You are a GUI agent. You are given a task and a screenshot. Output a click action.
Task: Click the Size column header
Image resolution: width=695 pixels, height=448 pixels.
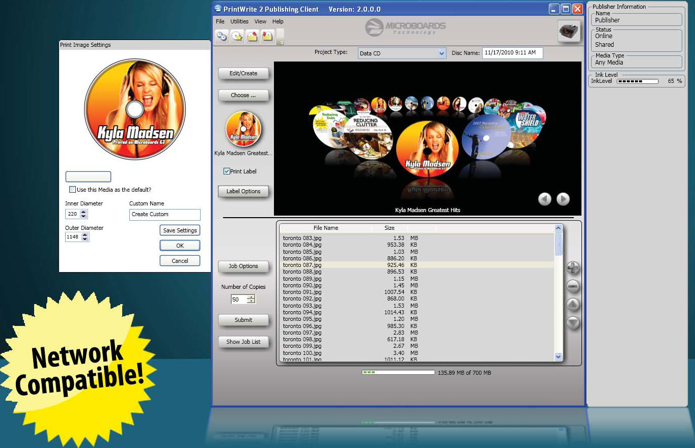390,228
